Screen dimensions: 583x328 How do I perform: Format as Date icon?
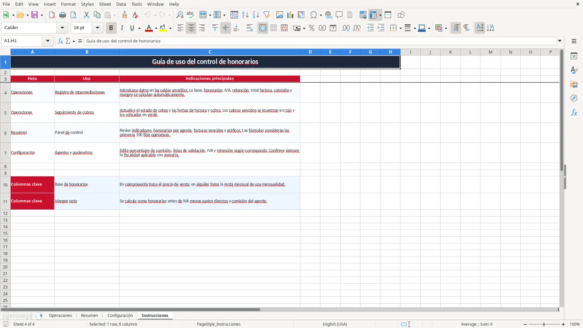coord(333,28)
